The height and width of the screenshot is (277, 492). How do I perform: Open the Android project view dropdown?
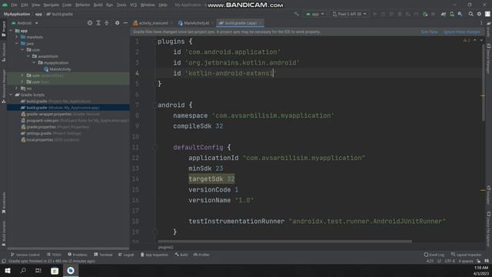(x=25, y=23)
